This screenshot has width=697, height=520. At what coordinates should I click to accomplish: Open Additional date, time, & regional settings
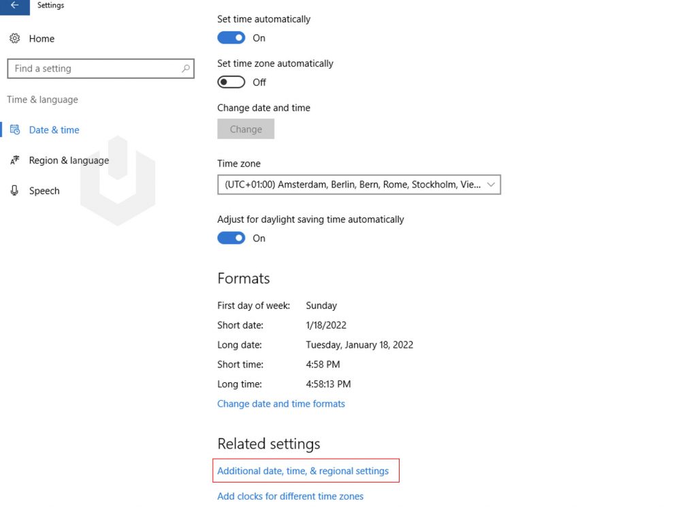pos(306,470)
